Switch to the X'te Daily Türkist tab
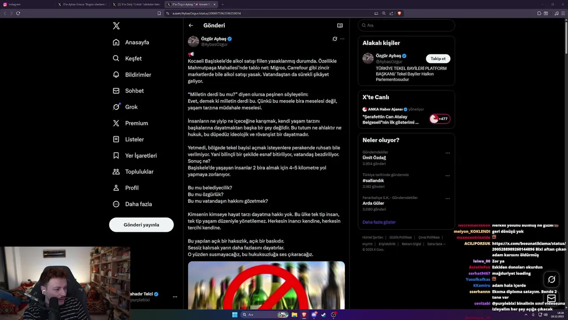 137,4
